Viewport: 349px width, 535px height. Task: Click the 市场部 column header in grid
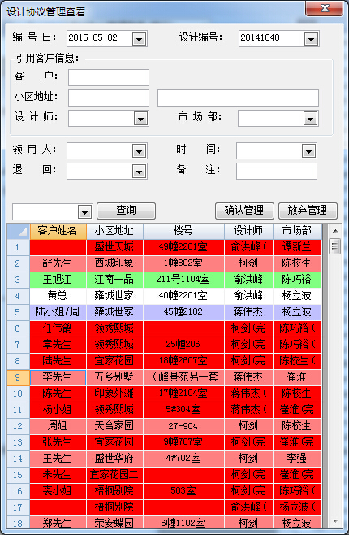click(297, 231)
